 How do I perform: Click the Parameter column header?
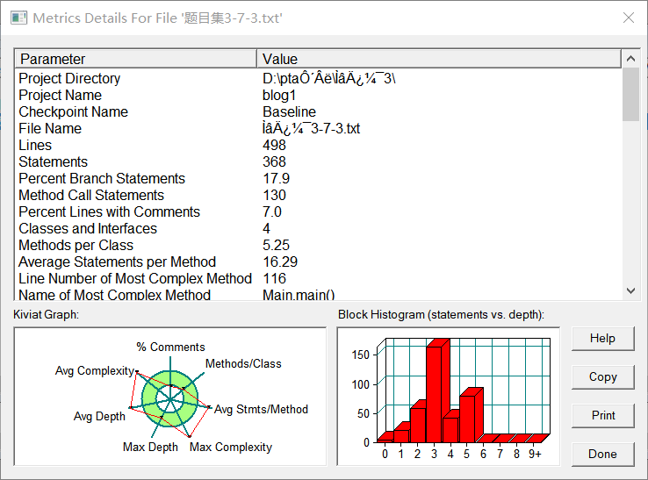[135, 59]
